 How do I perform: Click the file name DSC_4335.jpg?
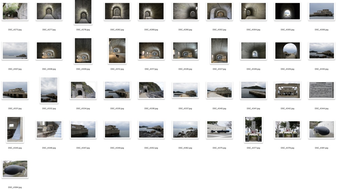tap(117, 109)
